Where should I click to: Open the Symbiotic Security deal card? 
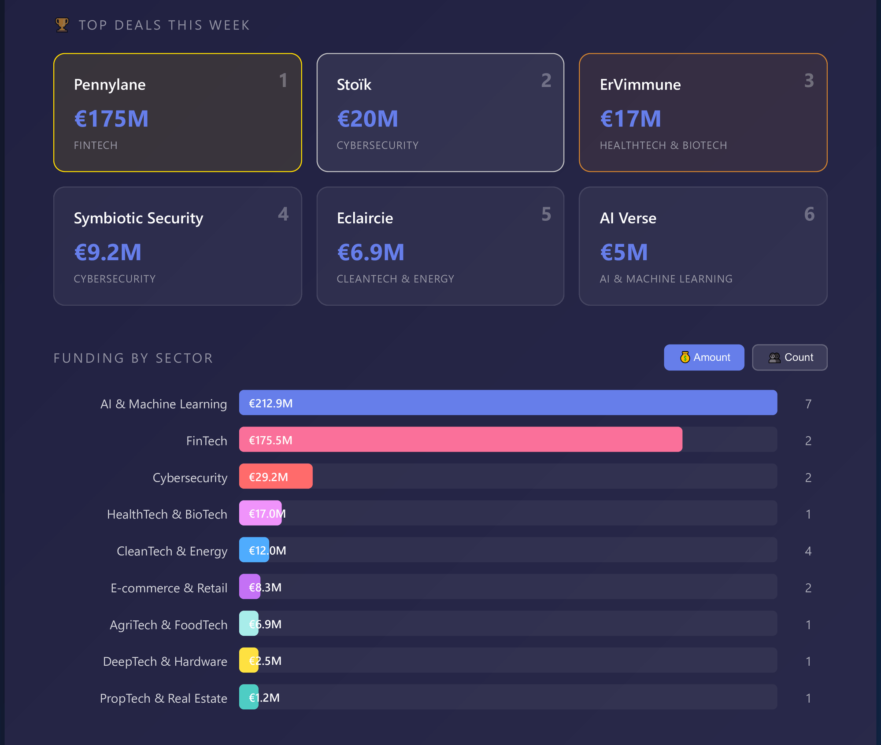(178, 246)
